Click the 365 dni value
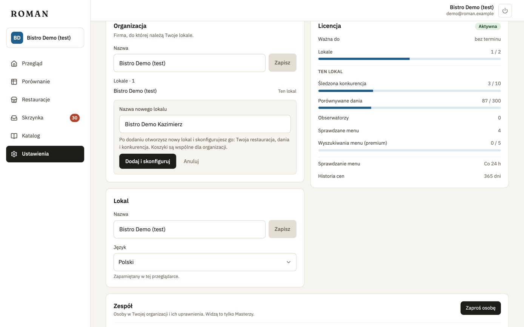The width and height of the screenshot is (524, 327). tap(492, 176)
